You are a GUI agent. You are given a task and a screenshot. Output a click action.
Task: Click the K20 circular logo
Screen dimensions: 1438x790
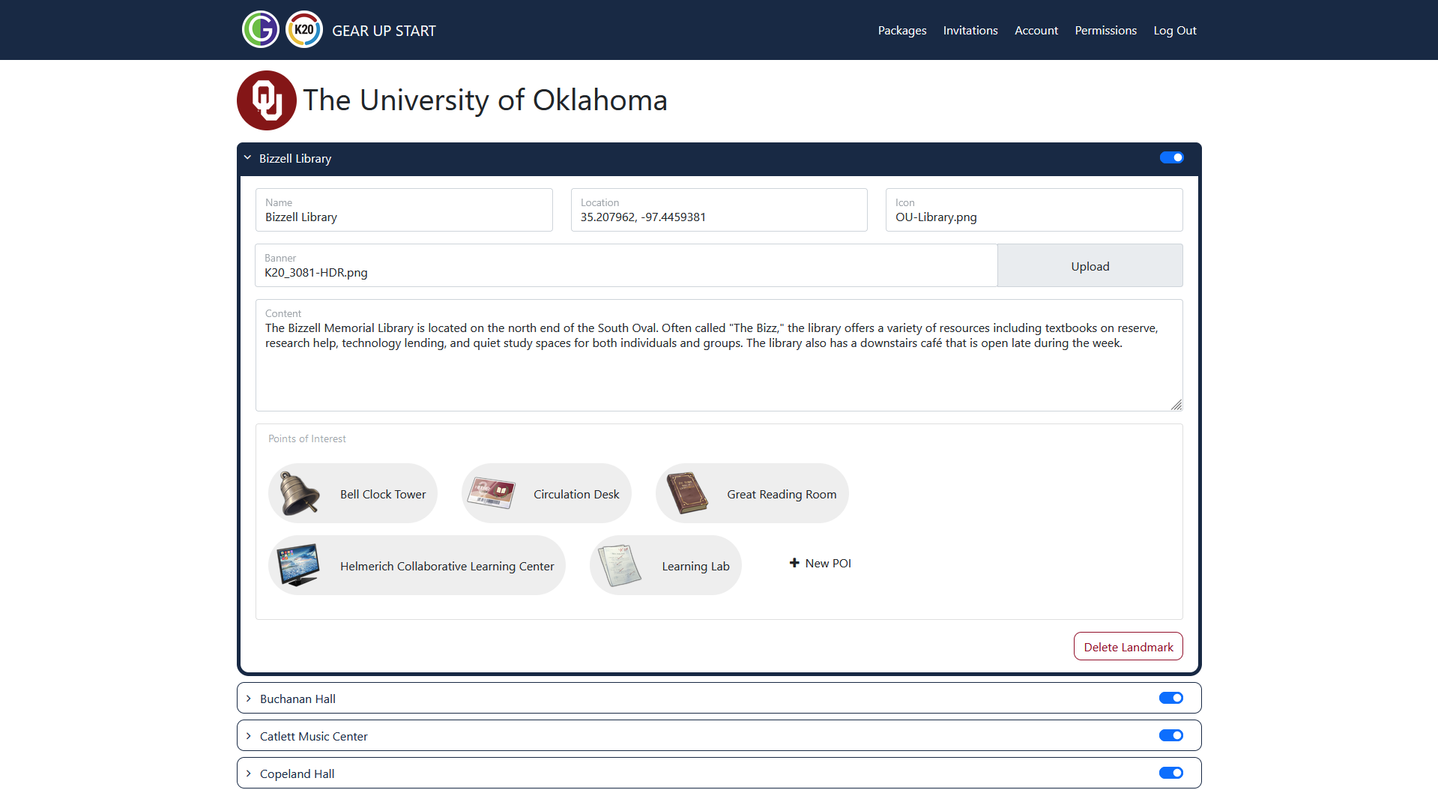tap(304, 30)
